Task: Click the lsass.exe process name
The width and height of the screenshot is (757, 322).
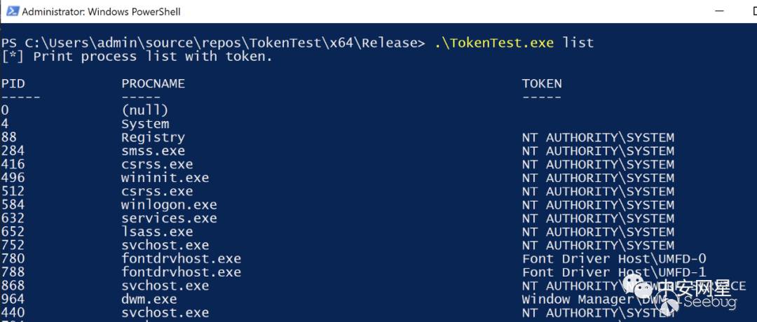Action: [157, 232]
